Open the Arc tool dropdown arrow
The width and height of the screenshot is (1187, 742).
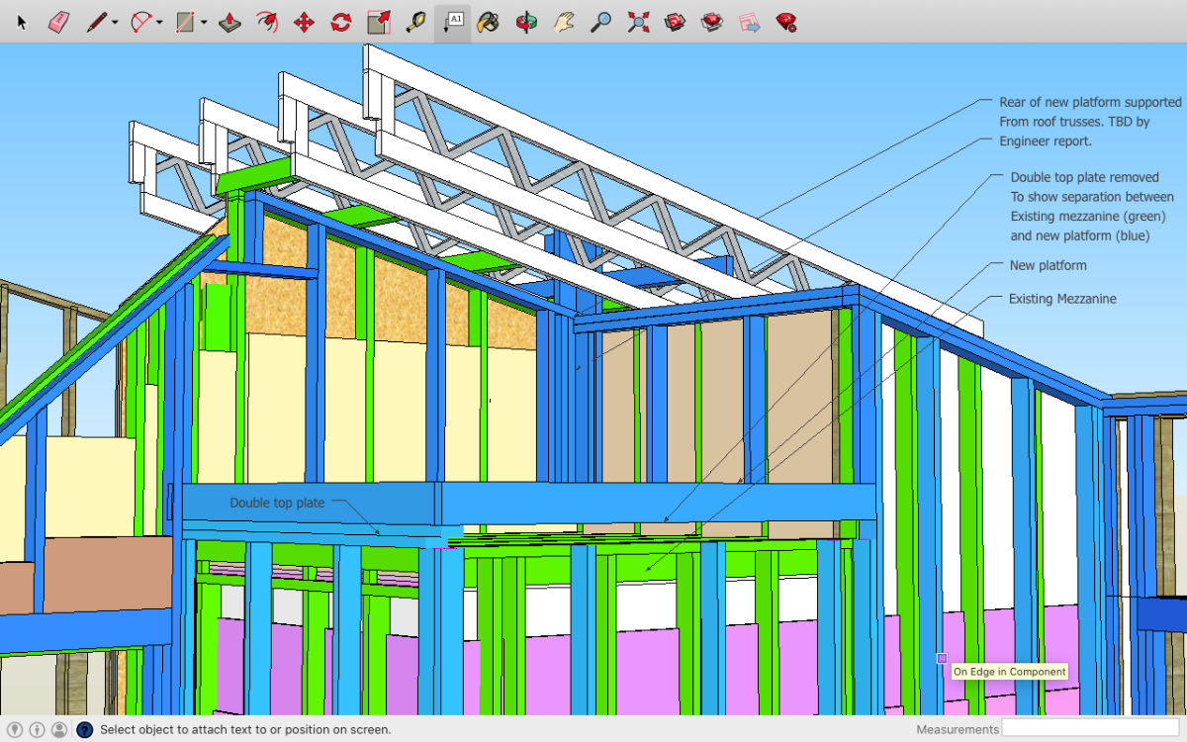(x=159, y=23)
